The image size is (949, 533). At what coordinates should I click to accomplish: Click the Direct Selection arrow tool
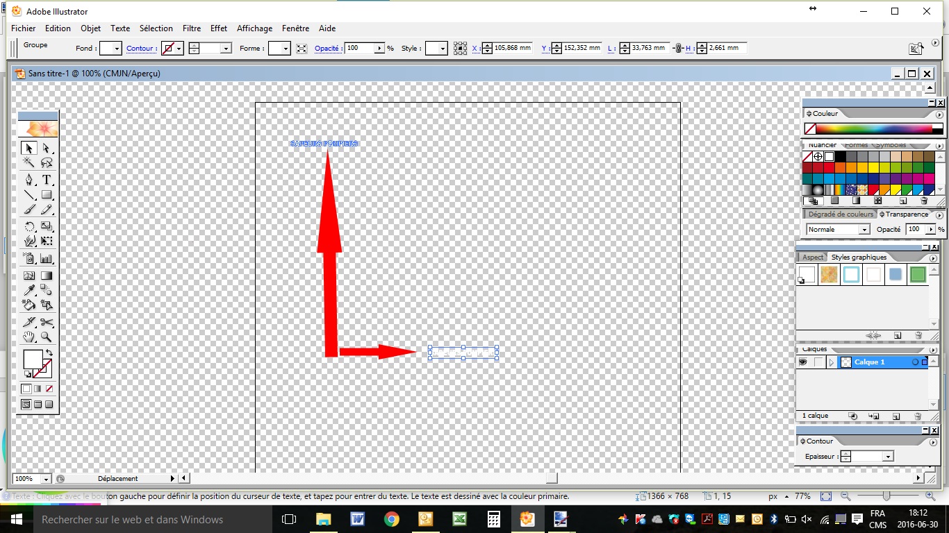(47, 148)
